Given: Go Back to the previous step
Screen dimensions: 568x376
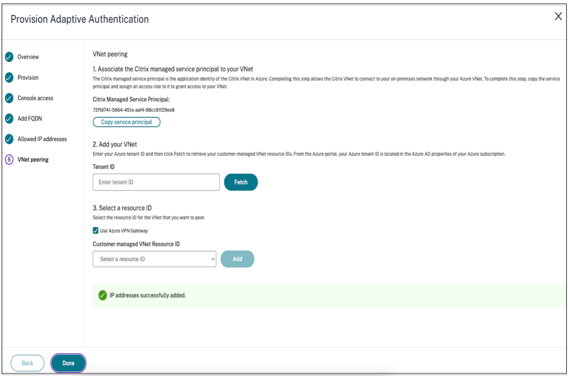Looking at the screenshot, I should click(27, 363).
